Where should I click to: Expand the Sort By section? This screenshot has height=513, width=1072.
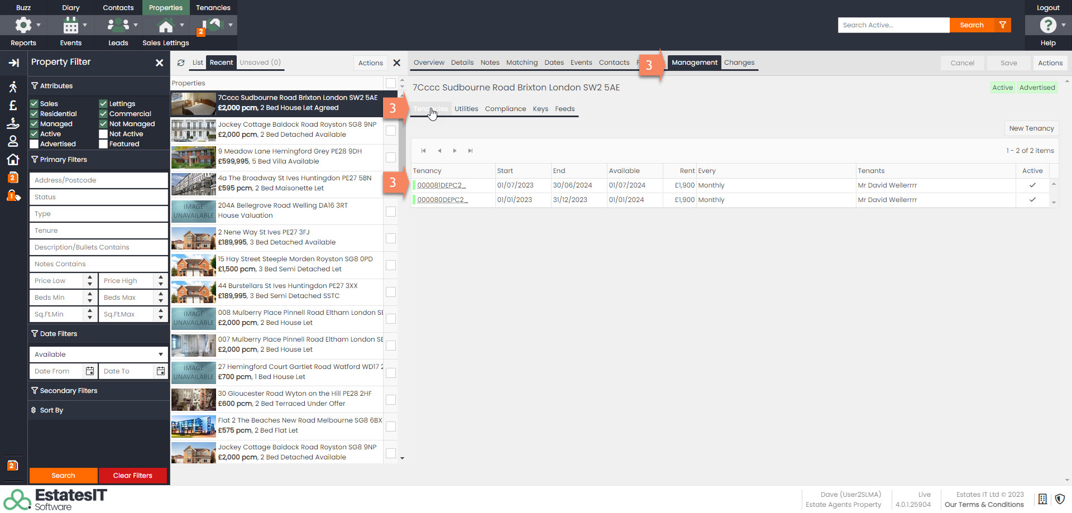[51, 410]
